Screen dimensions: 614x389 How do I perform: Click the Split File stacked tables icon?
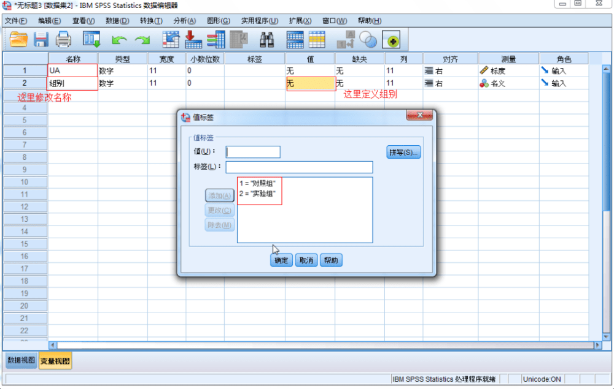295,39
